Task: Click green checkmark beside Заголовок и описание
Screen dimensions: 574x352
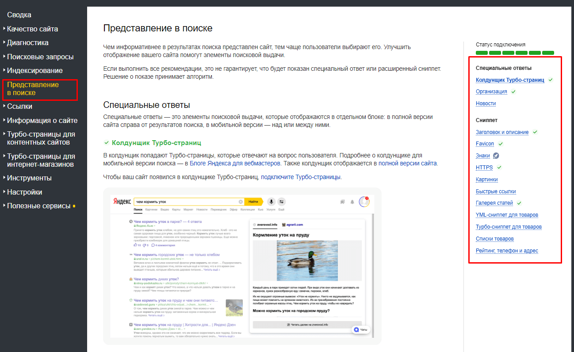Action: [535, 132]
